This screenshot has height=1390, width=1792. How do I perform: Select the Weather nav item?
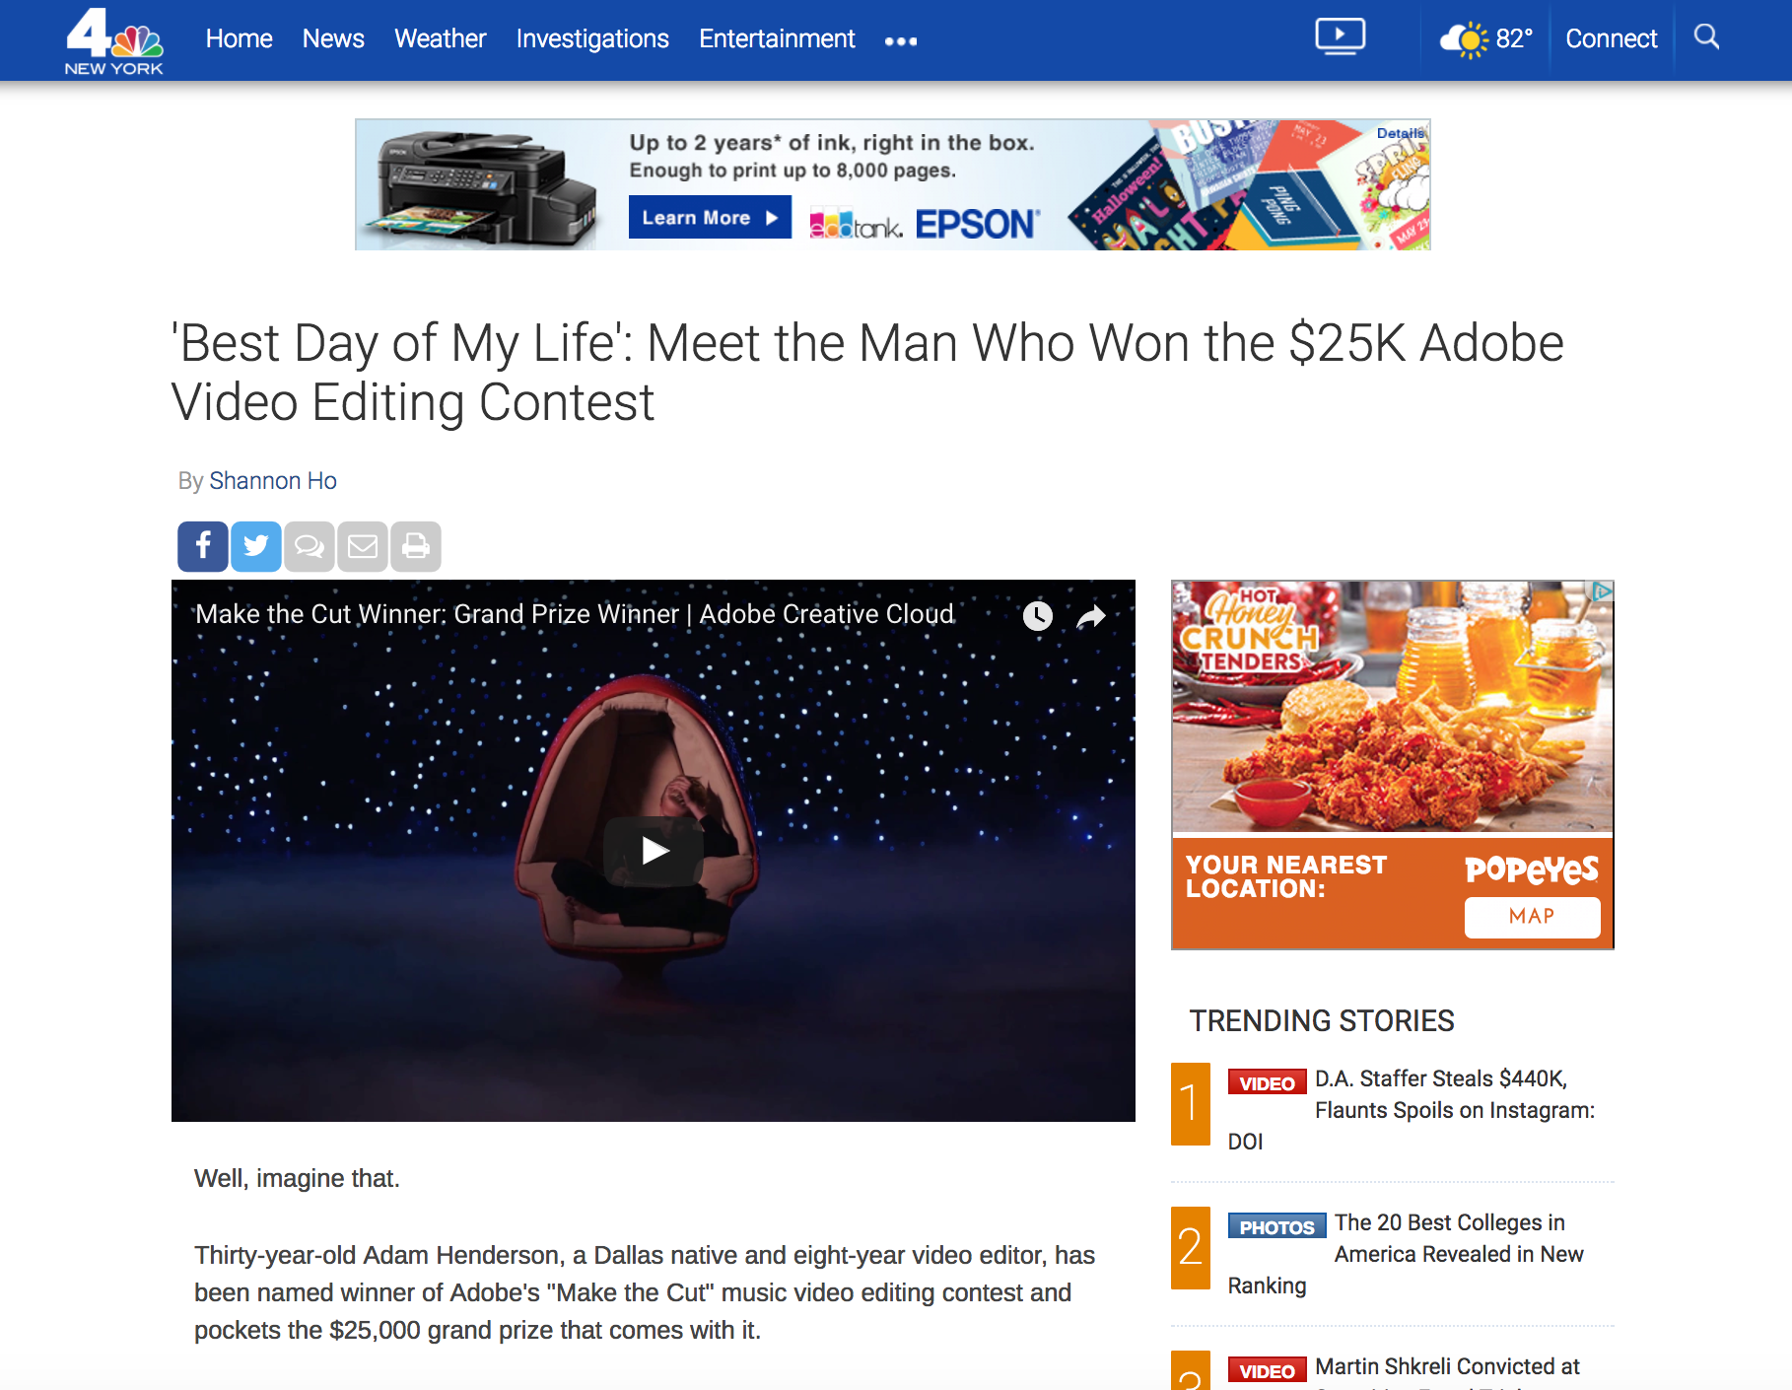tap(441, 38)
